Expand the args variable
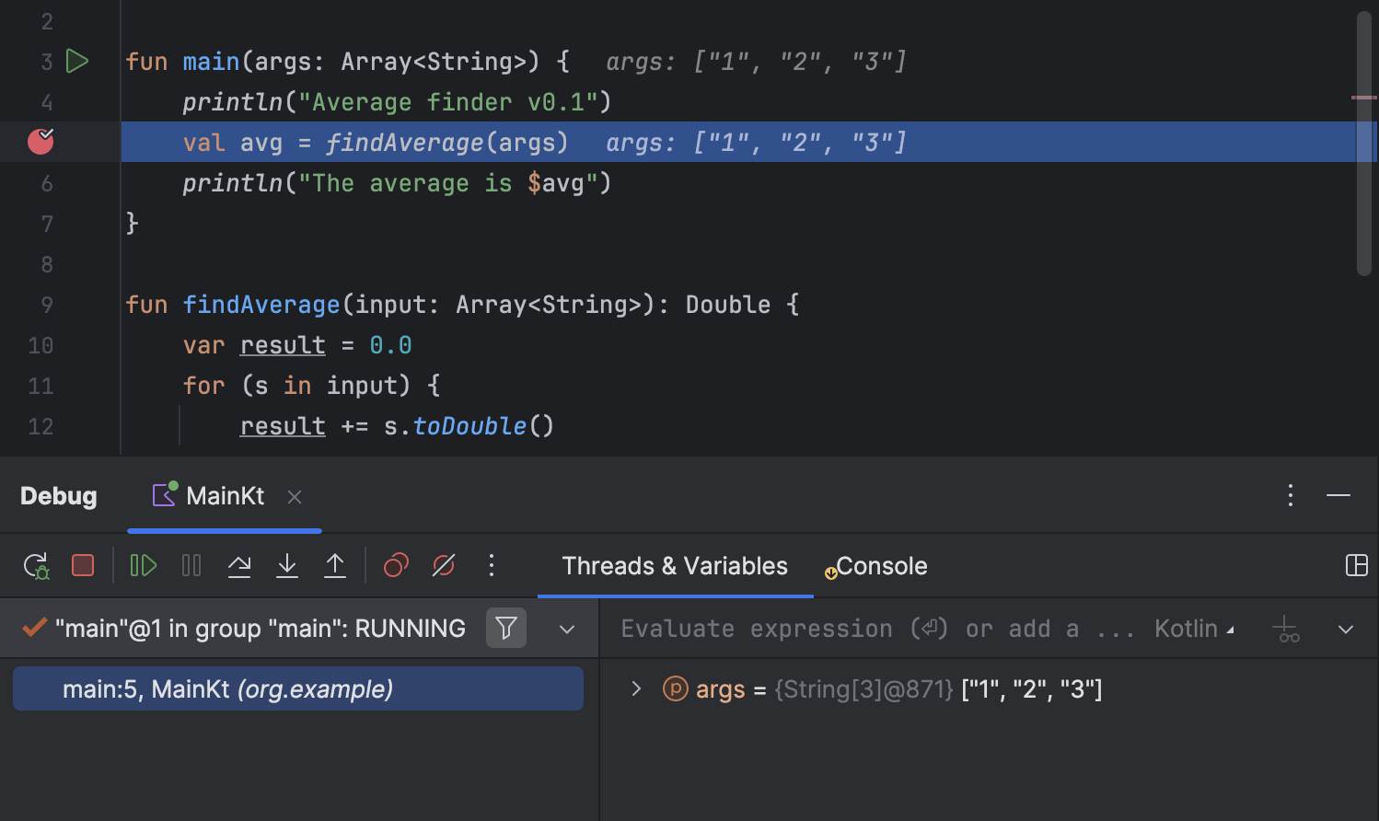Image resolution: width=1379 pixels, height=821 pixels. [634, 688]
